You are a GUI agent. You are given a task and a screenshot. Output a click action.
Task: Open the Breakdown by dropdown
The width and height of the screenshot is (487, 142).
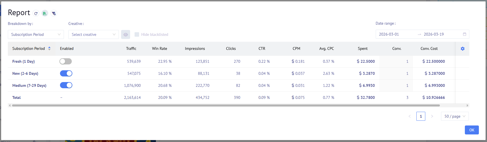point(36,34)
